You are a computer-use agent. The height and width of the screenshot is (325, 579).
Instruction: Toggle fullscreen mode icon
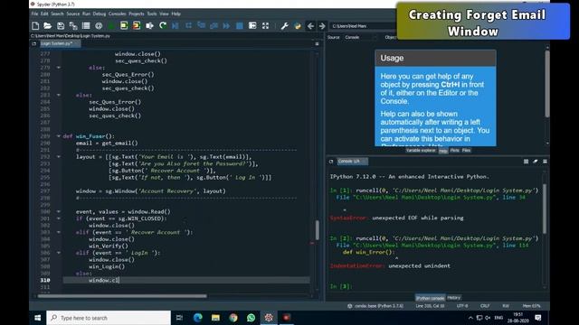(x=265, y=26)
